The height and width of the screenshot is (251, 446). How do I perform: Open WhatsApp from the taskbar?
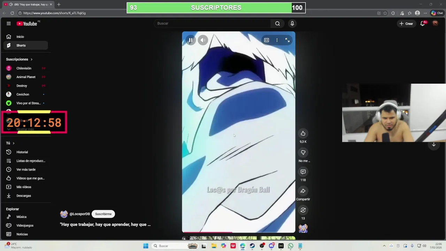[x=291, y=246]
